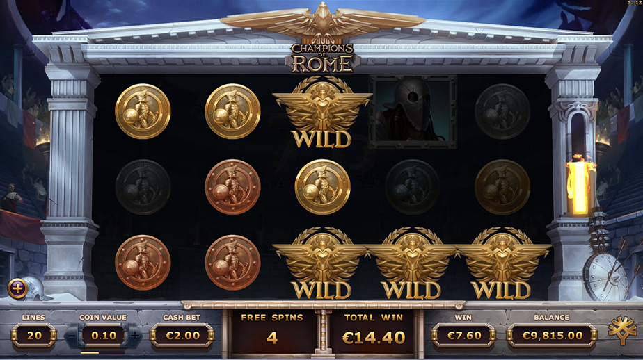Click the Balance €9,815.00 display
The height and width of the screenshot is (360, 643).
tap(552, 336)
